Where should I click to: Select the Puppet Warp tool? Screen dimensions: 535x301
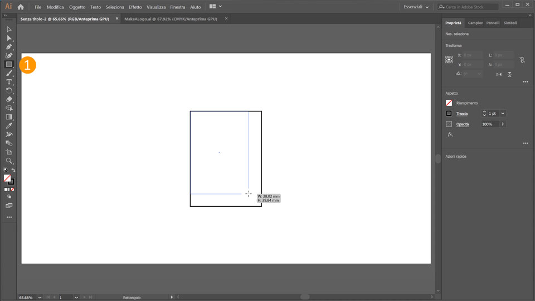[9, 134]
